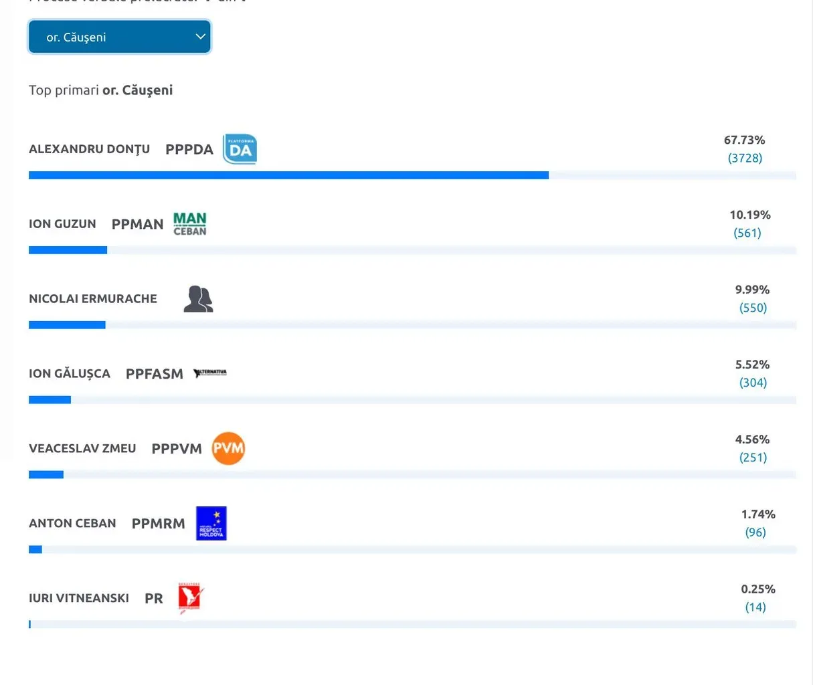Viewport: 813px width, 685px height.
Task: Select candidate name Iuri Vitneanski
Action: pyautogui.click(x=79, y=599)
